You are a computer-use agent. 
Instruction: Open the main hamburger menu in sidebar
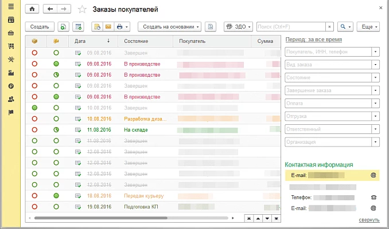pos(11,6)
